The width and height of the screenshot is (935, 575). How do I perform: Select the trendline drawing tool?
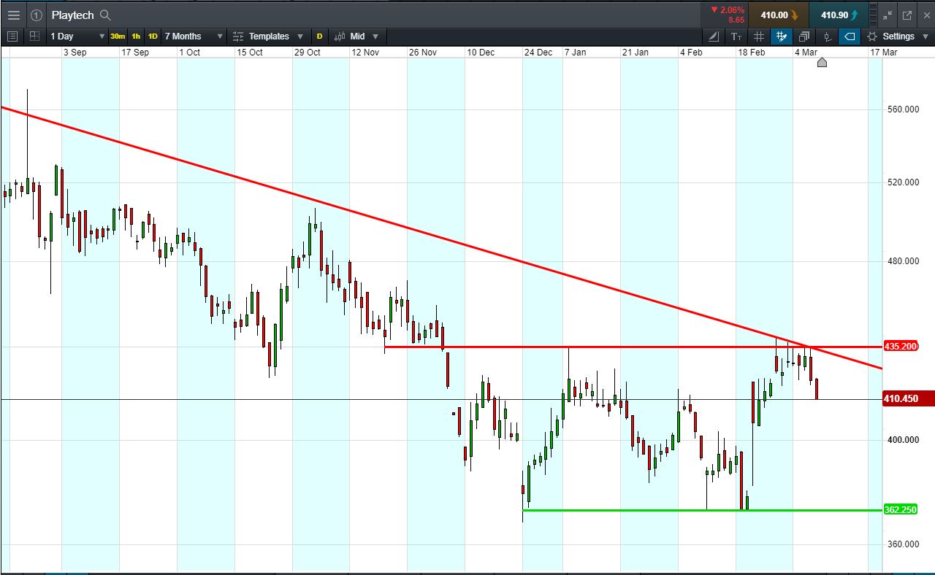pos(714,36)
